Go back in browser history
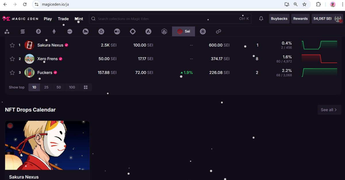This screenshot has width=345, height=180. [5, 4]
